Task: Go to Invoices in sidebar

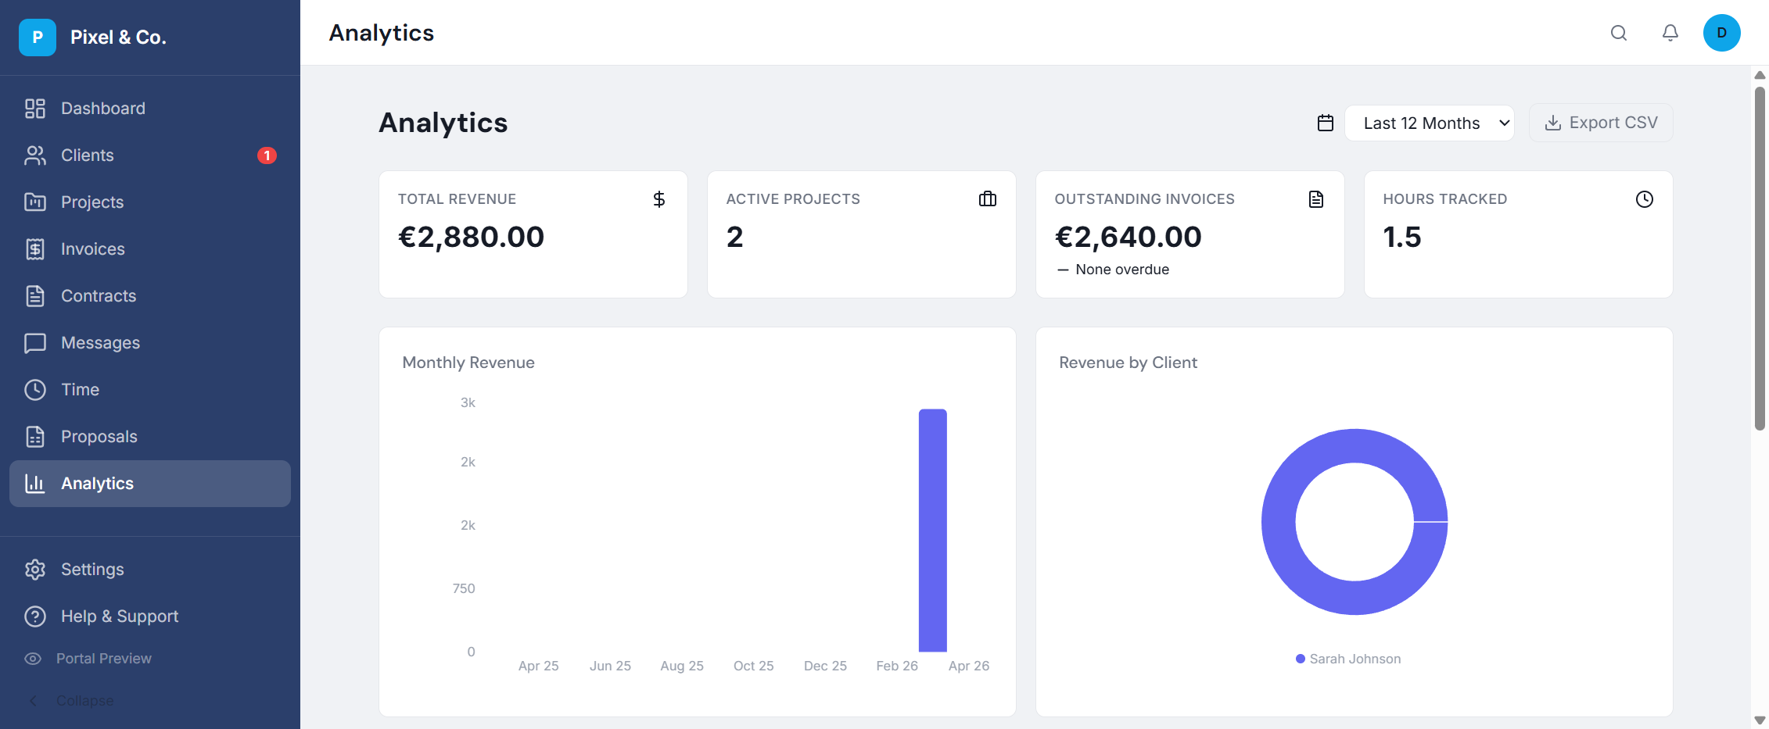Action: click(92, 249)
